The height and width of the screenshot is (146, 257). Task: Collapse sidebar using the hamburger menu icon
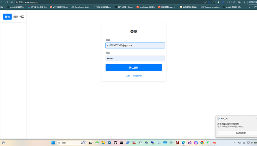pyautogui.click(x=22, y=17)
